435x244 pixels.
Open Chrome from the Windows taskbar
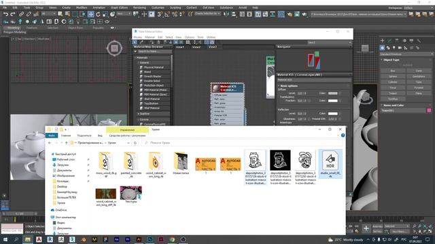(x=172, y=239)
